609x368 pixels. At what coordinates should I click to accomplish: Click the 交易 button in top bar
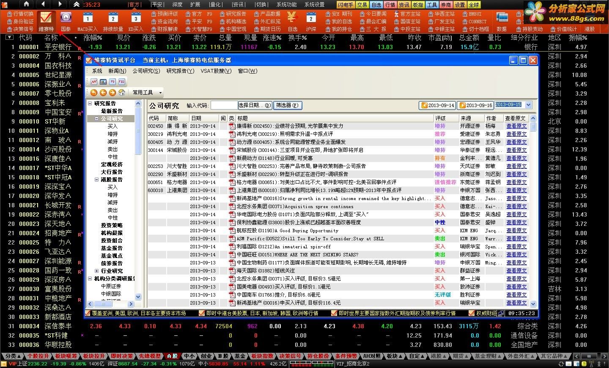(362, 5)
